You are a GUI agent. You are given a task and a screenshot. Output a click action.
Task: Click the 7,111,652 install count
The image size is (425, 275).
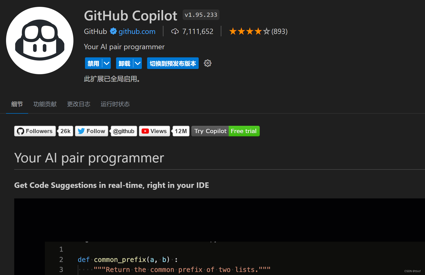click(198, 31)
